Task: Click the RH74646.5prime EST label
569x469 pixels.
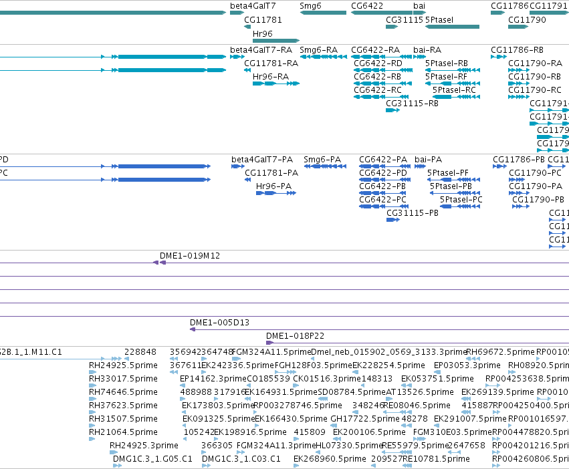Action: [124, 392]
